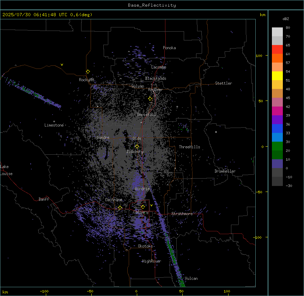Click the Drumheller label
Image resolution: width=304 pixels, height=296 pixels.
click(x=225, y=171)
